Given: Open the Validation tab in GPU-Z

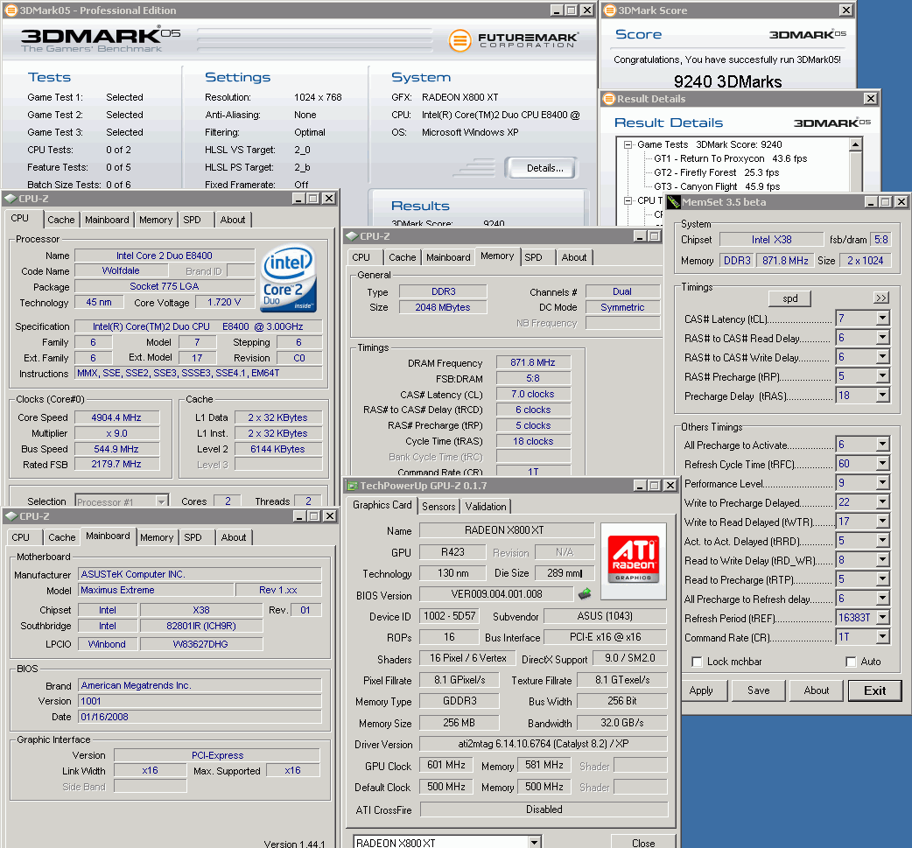Looking at the screenshot, I should coord(486,507).
